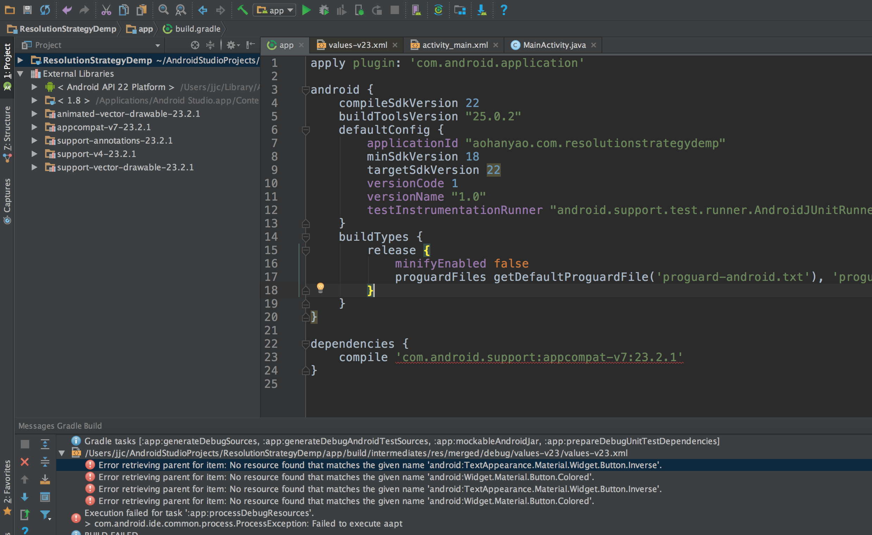Click the Cut scissors icon
This screenshot has height=535, width=872.
(x=106, y=10)
